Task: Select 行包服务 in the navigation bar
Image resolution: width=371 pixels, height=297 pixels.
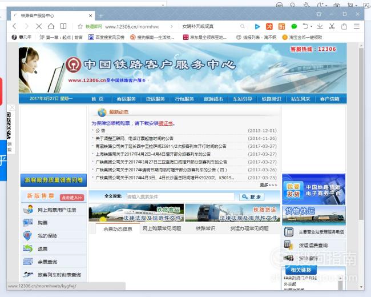Action: 184,99
